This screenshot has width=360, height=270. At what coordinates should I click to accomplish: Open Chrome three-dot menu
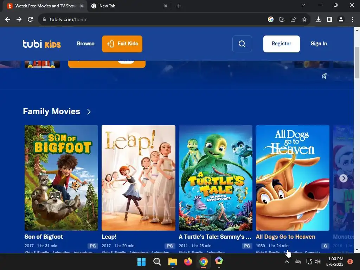352,20
